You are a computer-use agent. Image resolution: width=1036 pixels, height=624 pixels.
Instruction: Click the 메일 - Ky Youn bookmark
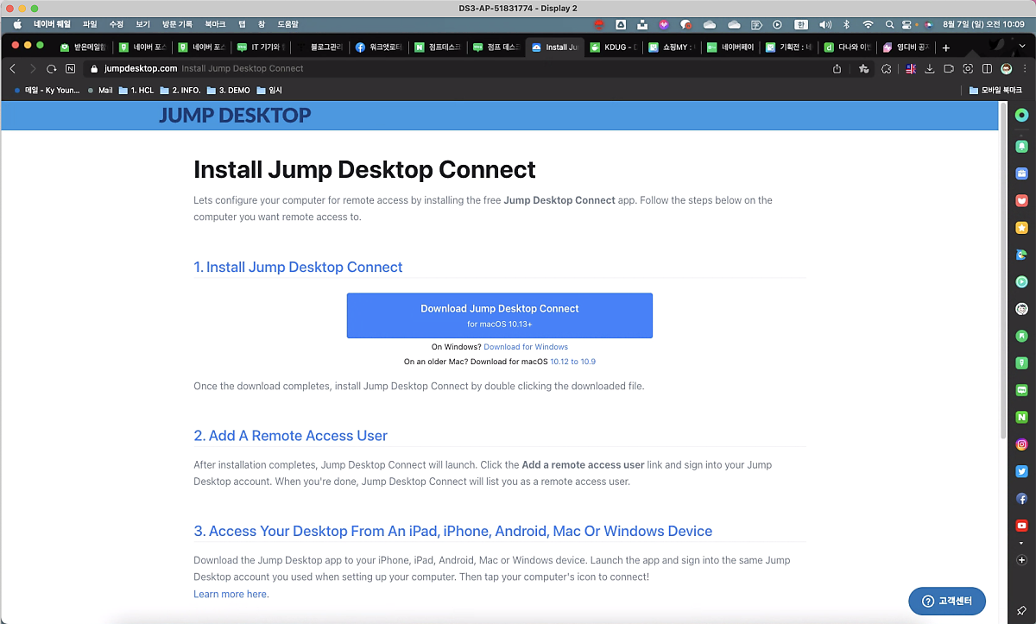[47, 90]
